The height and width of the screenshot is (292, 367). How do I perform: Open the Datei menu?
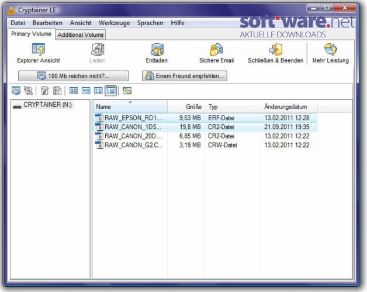[18, 23]
